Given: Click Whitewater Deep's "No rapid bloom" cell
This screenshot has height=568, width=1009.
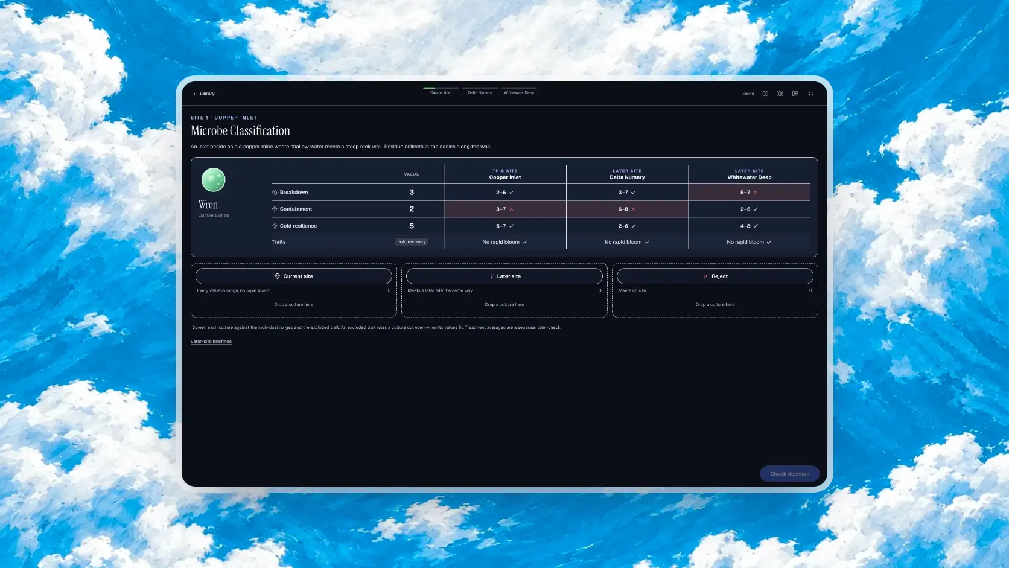Looking at the screenshot, I should 750,242.
